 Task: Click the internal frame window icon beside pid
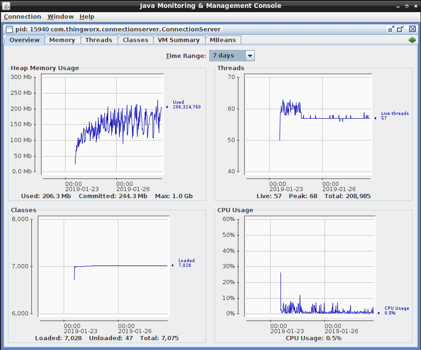(9, 29)
